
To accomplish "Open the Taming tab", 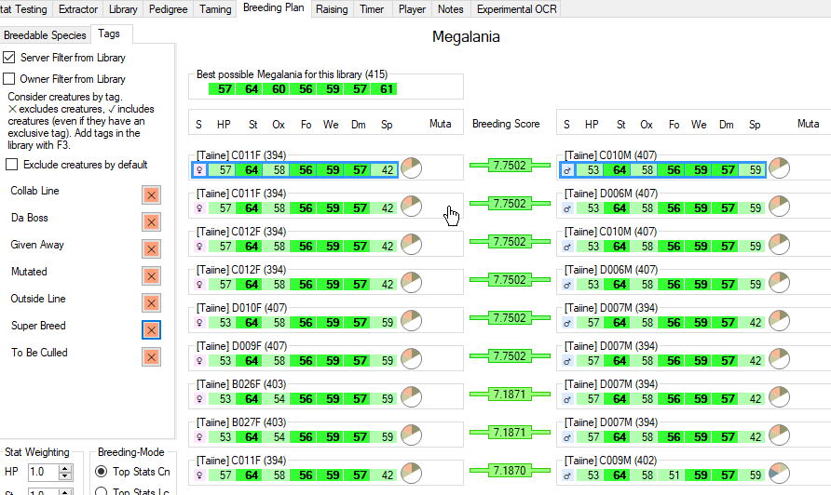I will click(215, 9).
